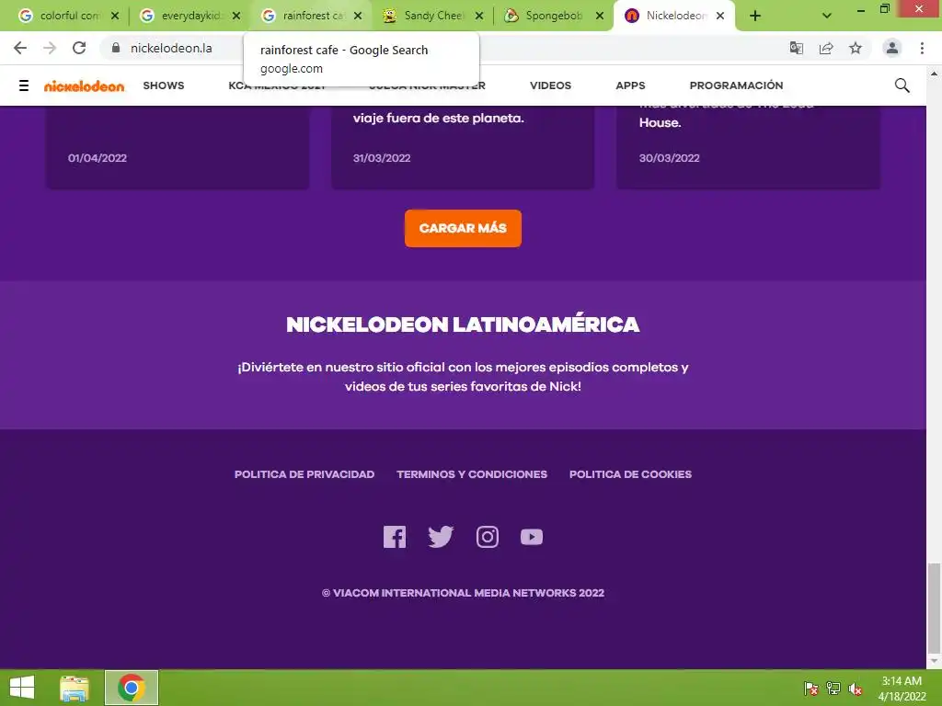Open the card dated 01/04/2022

pyautogui.click(x=178, y=148)
